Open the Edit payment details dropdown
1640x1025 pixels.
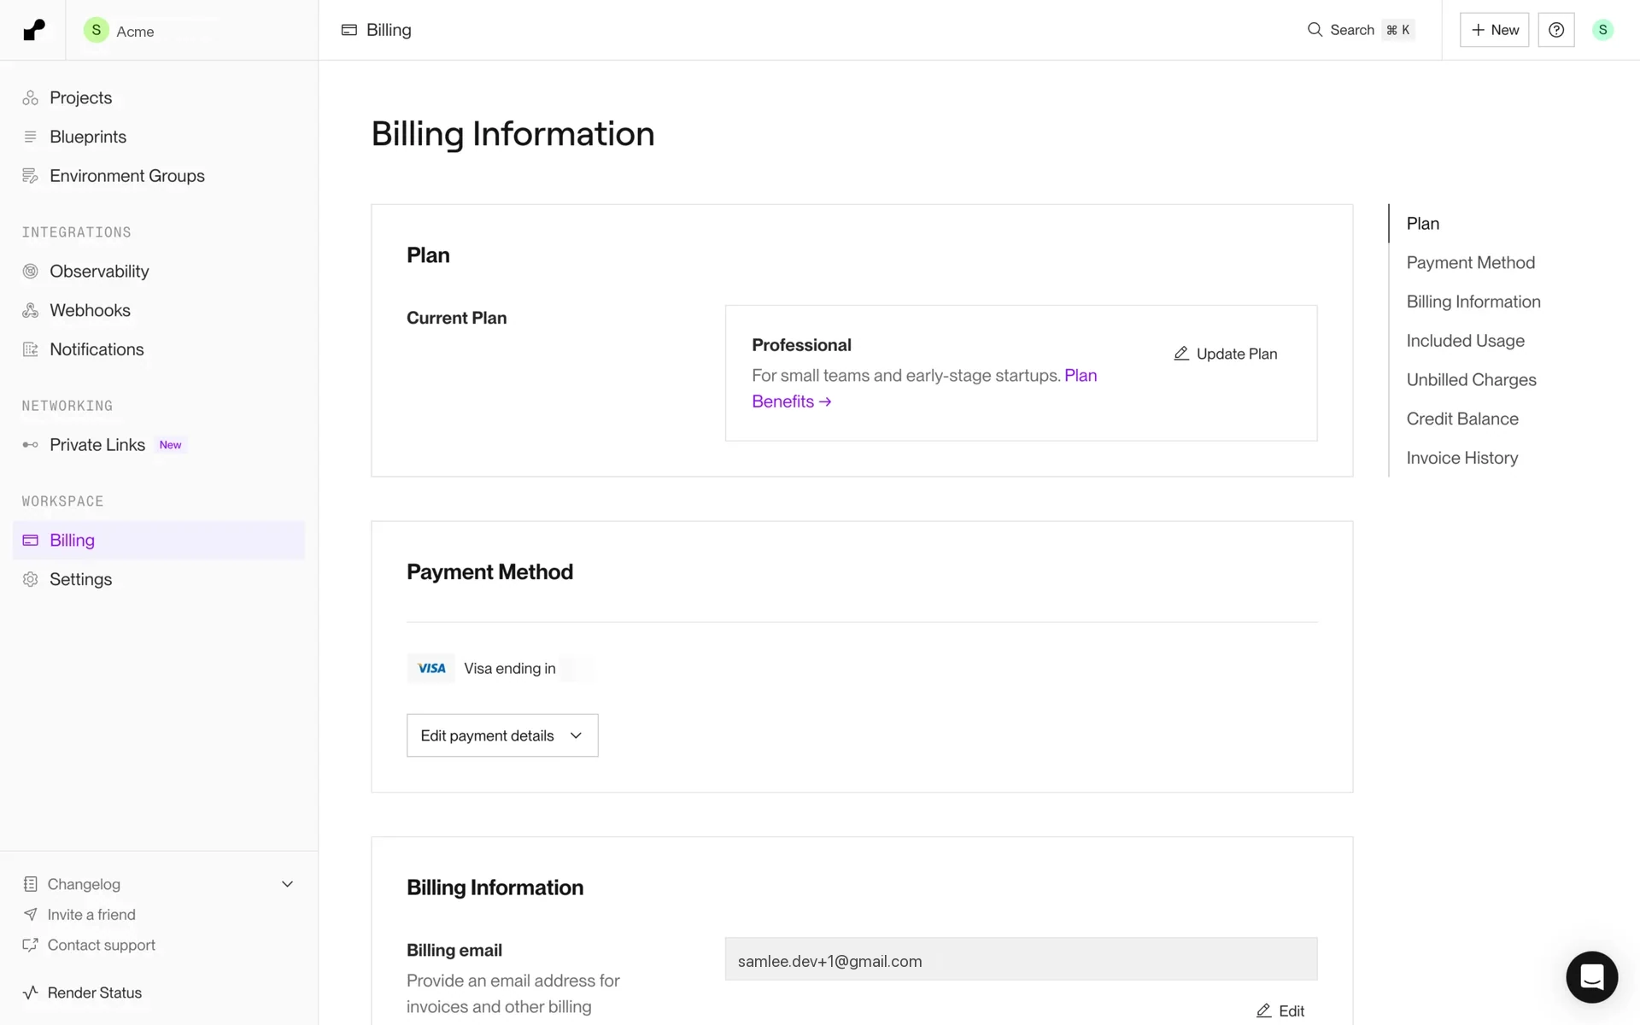502,735
